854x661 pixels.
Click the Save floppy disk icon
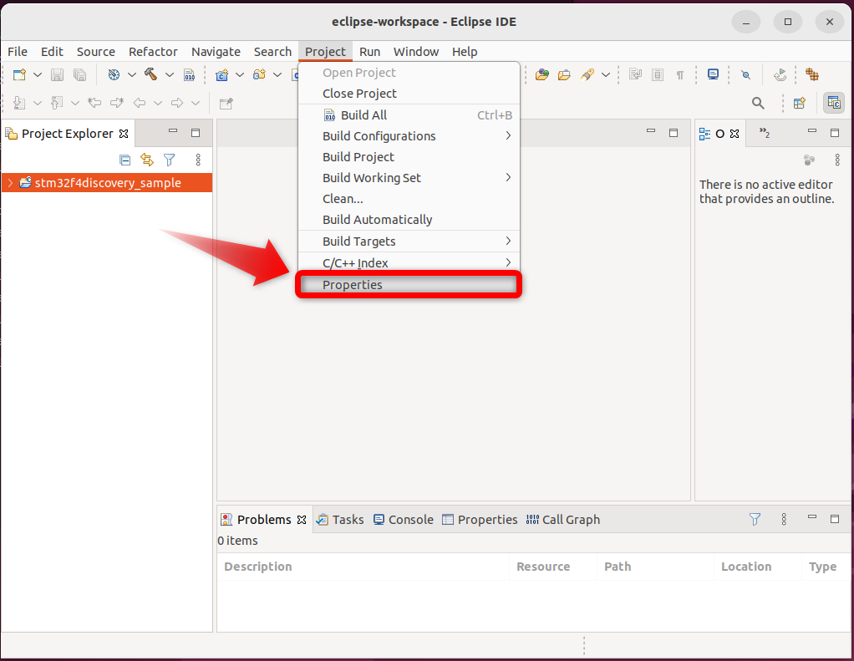pos(57,74)
